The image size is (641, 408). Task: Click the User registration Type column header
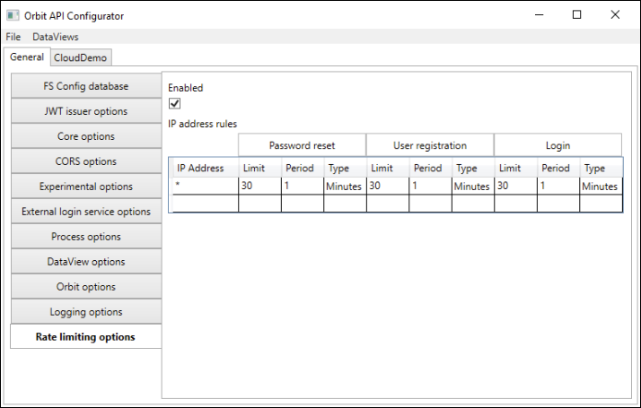[473, 168]
